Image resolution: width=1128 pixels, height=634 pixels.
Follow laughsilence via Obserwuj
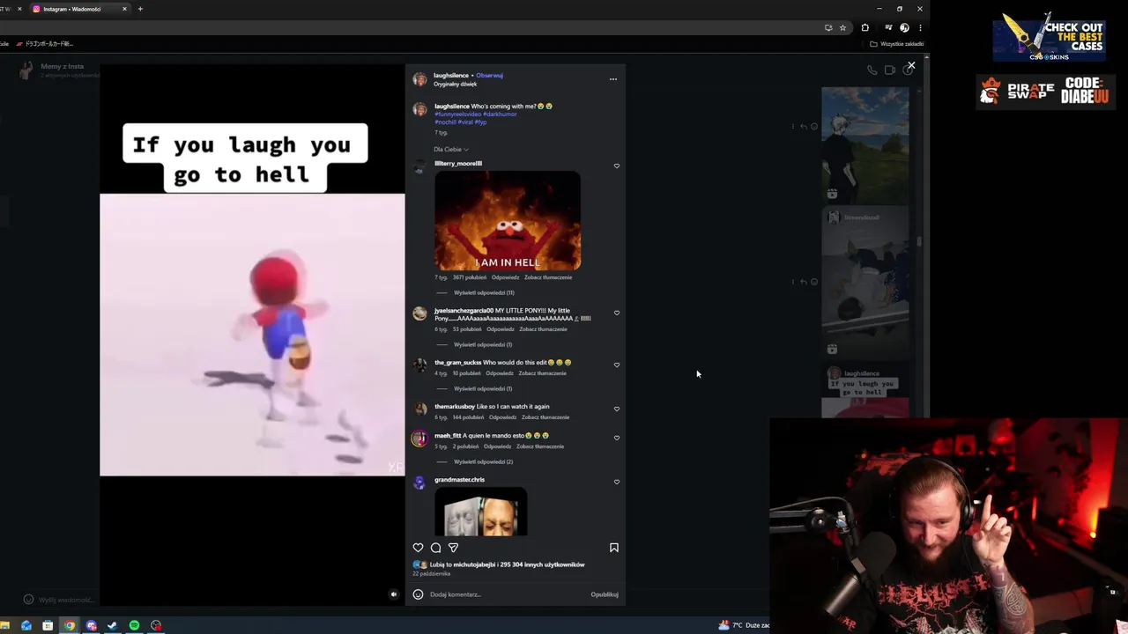(490, 76)
